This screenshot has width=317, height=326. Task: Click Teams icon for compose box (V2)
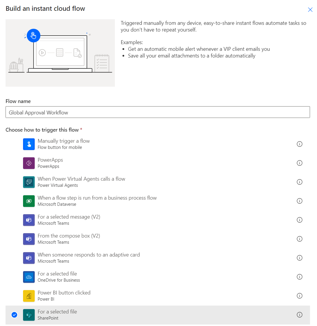click(x=29, y=239)
